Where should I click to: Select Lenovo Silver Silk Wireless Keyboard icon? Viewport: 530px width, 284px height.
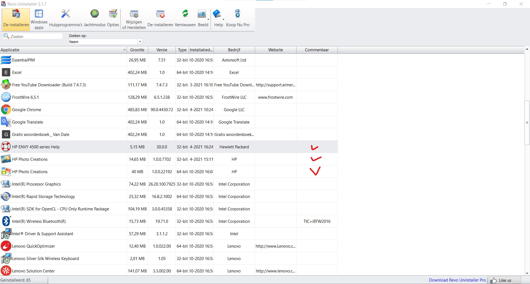tap(6, 258)
